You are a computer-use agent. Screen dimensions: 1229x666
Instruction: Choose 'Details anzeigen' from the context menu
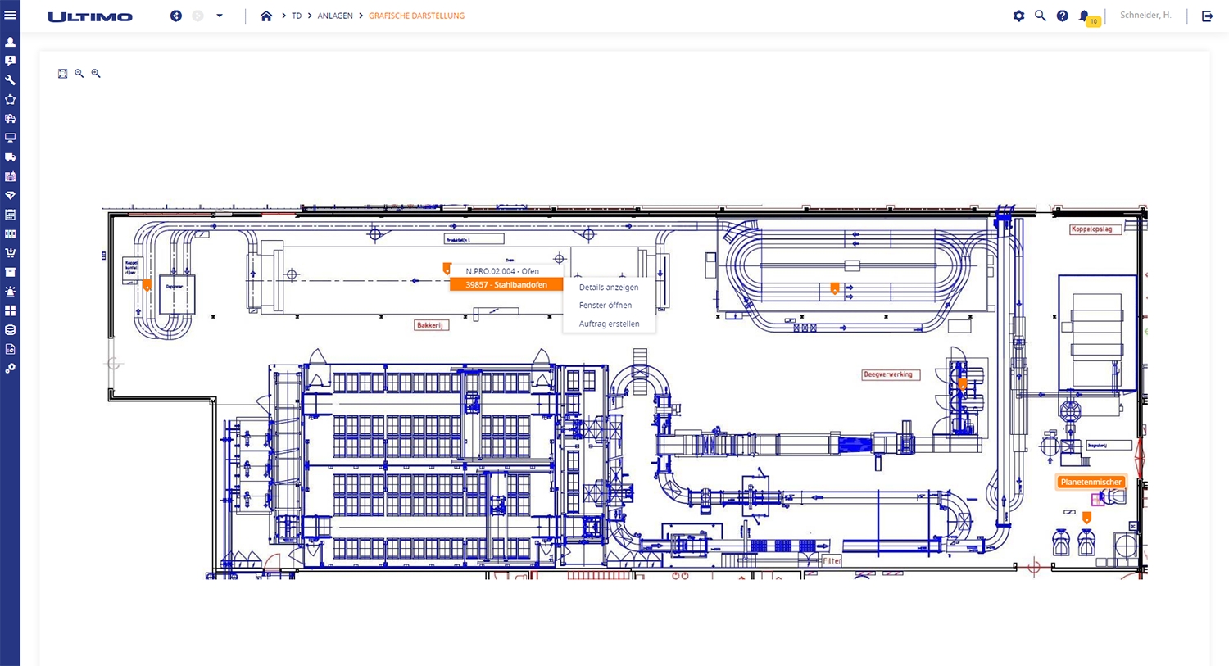click(609, 288)
